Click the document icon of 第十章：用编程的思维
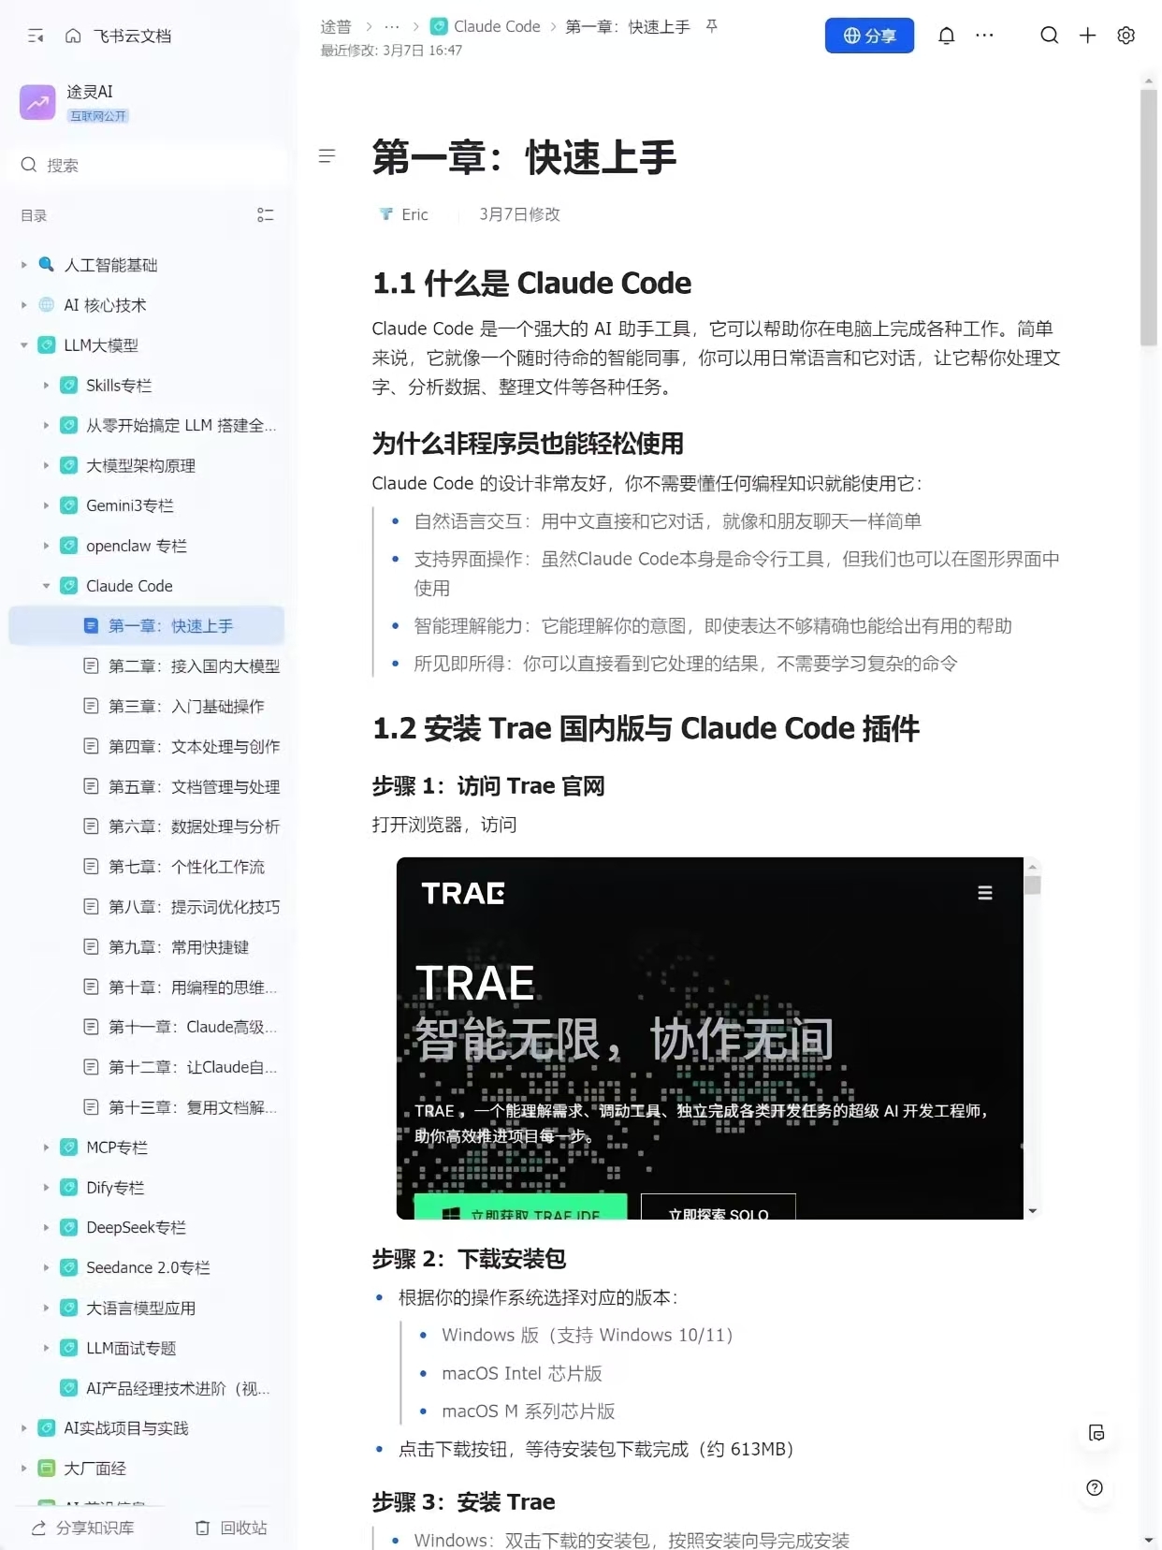This screenshot has height=1550, width=1162. point(91,987)
